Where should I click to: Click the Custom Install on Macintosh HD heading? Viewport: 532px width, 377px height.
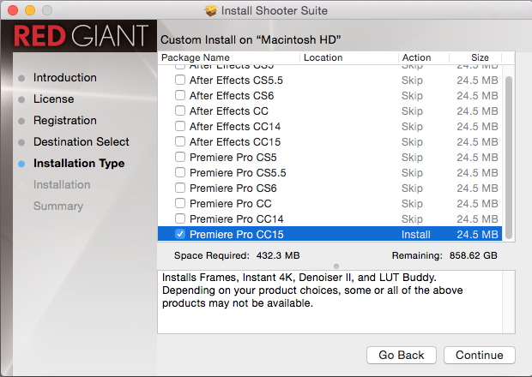pos(251,40)
